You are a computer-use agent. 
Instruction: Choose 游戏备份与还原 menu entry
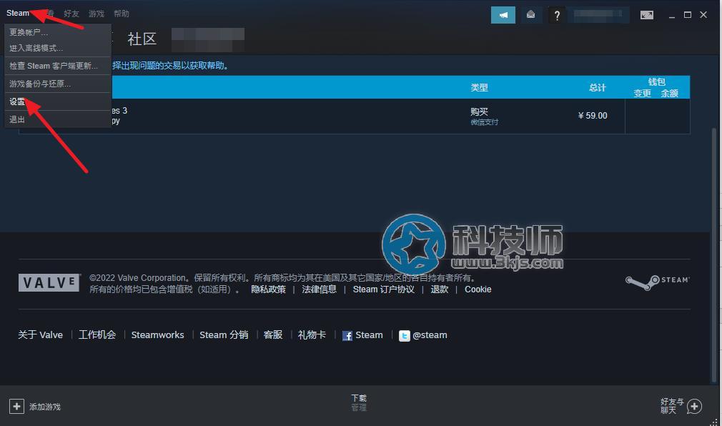(x=58, y=84)
